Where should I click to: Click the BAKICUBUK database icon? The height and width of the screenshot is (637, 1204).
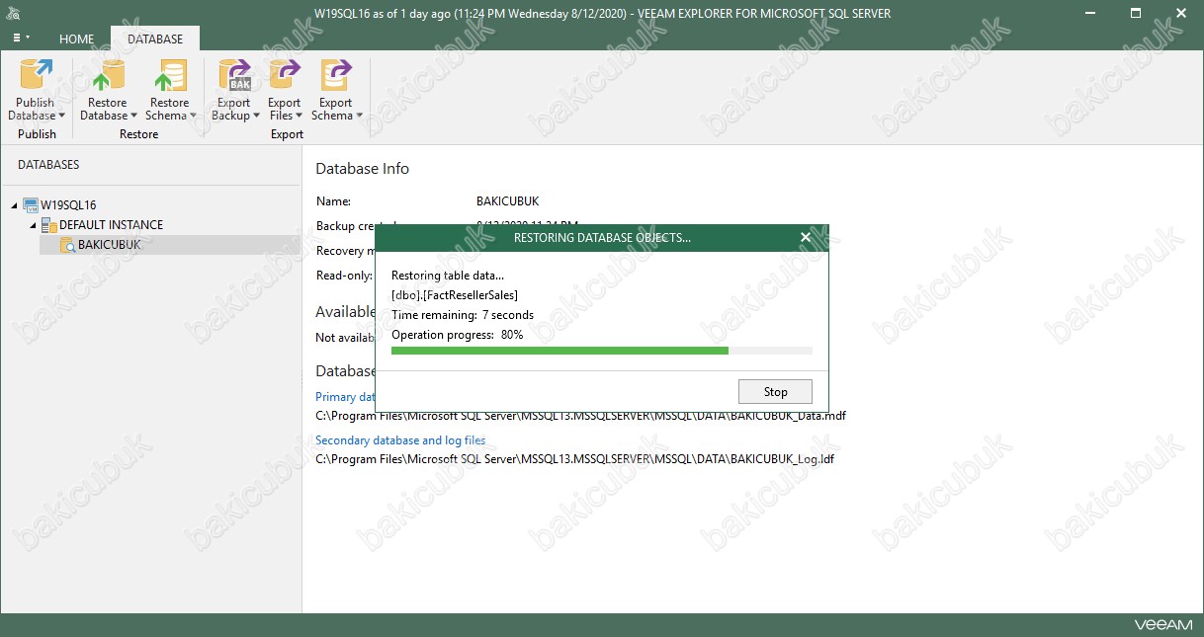pos(67,245)
